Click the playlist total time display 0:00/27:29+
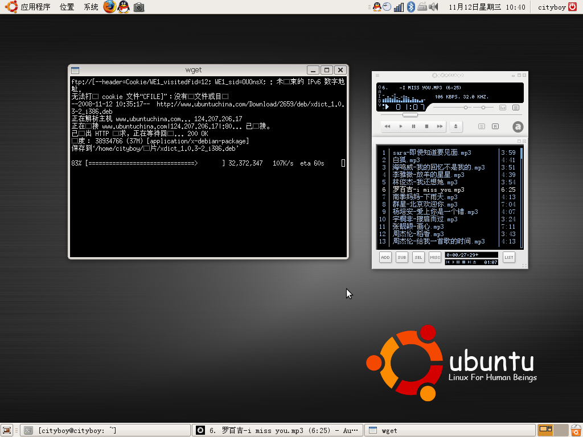Viewport: 583px width, 437px height. pos(471,255)
